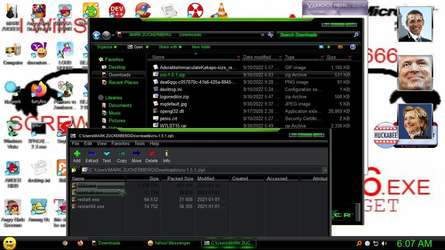Open the Type column filter dropdown
The width and height of the screenshot is (445, 250).
tap(322, 57)
